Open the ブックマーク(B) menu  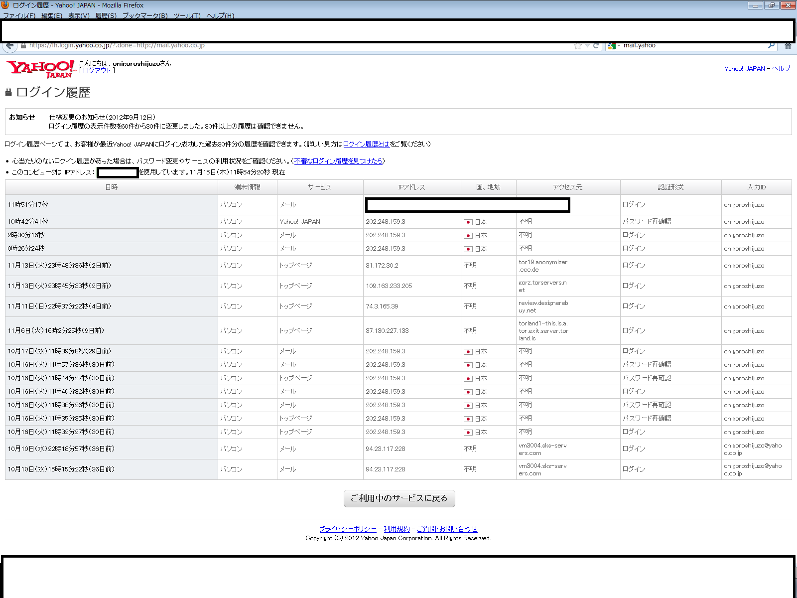(x=145, y=15)
